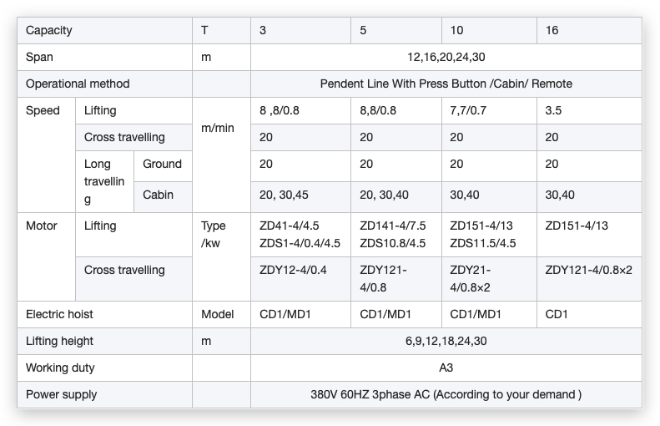Select the Cabin speed 20, 30,45 cell
Viewport: 660px width, 426px height.
tap(300, 197)
